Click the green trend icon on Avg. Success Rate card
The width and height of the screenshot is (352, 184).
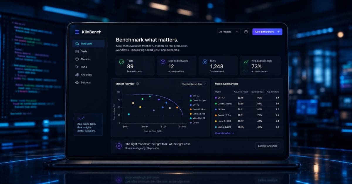[246, 62]
